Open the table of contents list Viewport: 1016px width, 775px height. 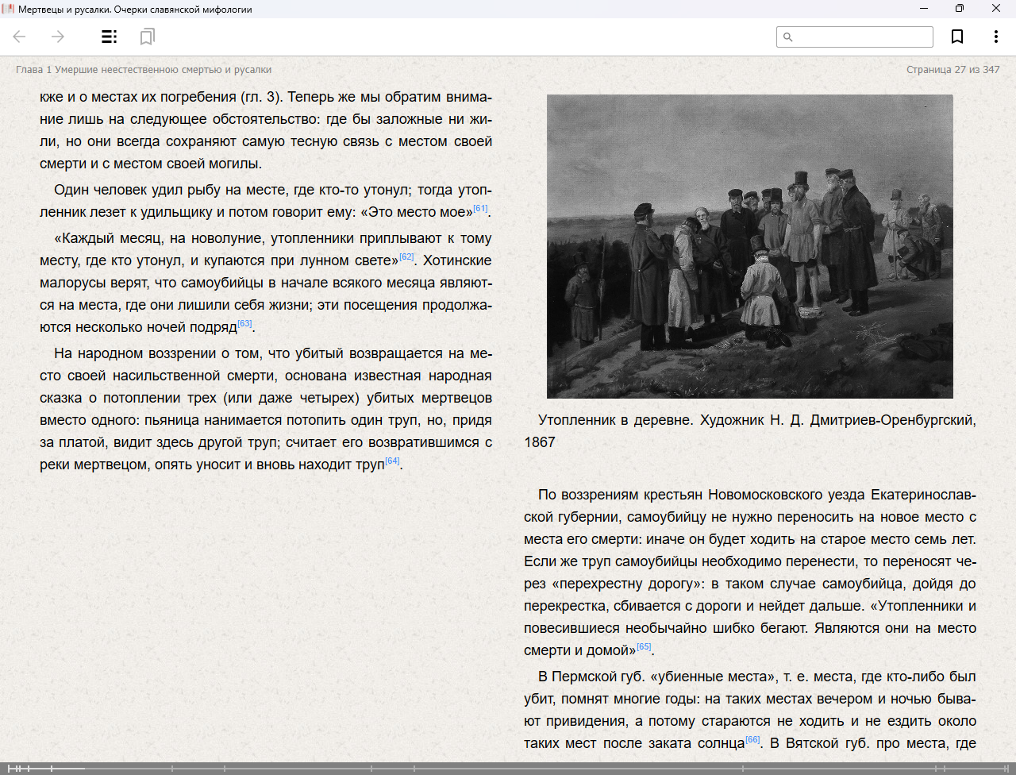[110, 37]
